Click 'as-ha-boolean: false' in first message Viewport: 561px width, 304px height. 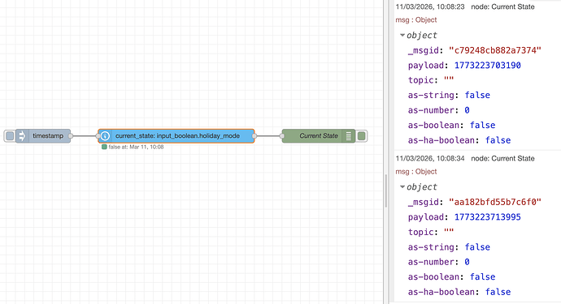(459, 140)
